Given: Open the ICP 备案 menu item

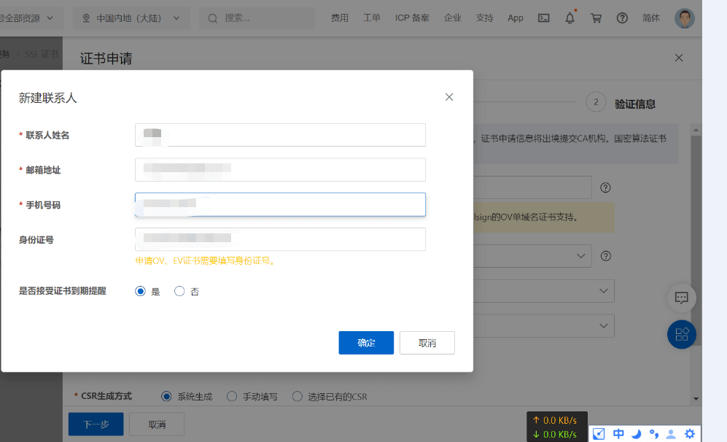Looking at the screenshot, I should (x=412, y=18).
